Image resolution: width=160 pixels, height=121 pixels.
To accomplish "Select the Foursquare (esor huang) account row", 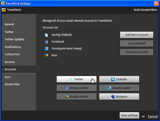I will point(80,48).
